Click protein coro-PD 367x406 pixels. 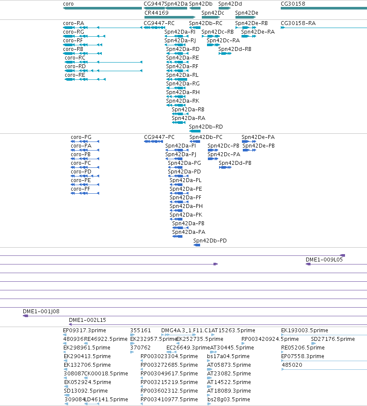click(x=85, y=176)
